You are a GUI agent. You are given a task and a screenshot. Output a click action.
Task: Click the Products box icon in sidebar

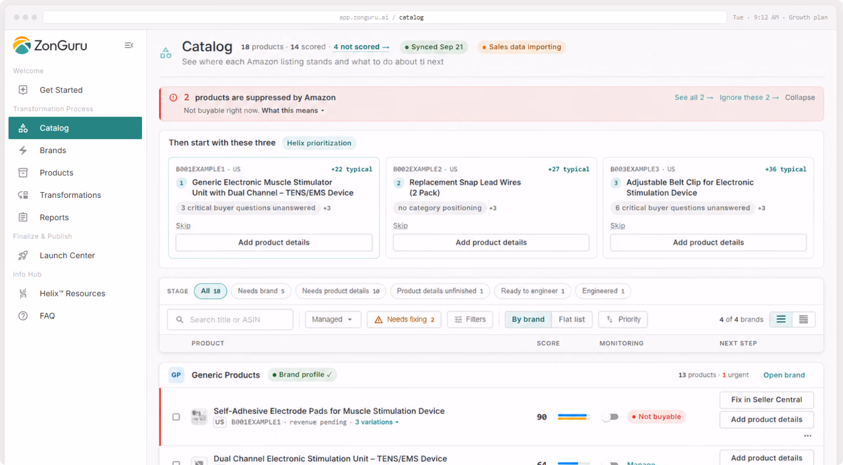[x=23, y=172]
